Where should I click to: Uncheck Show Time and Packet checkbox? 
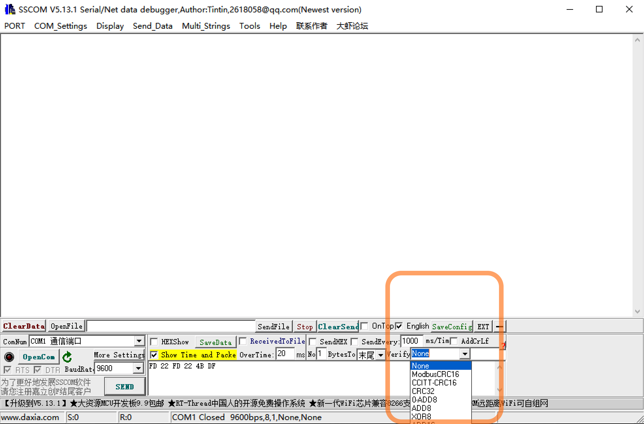[x=154, y=355]
